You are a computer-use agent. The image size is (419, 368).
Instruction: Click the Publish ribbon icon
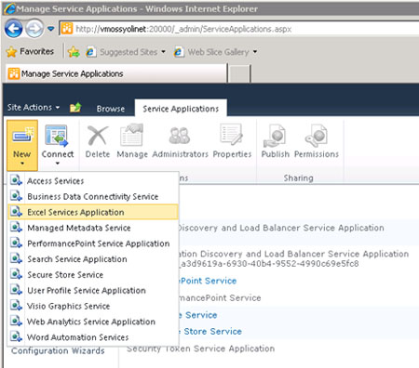point(275,136)
